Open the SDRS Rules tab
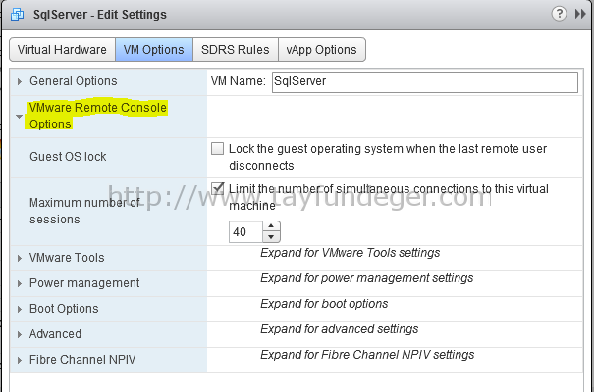Image resolution: width=594 pixels, height=392 pixels. click(236, 50)
